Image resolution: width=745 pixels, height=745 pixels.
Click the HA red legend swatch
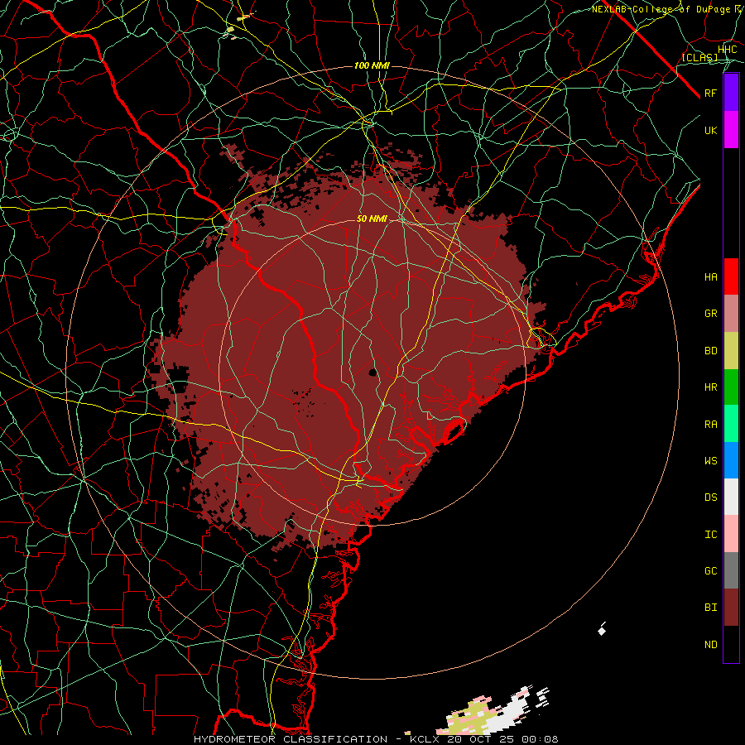[x=731, y=276]
